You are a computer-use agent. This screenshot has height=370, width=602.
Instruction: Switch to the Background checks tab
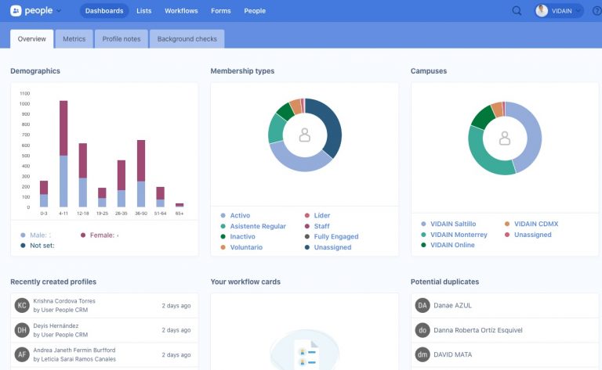point(187,38)
